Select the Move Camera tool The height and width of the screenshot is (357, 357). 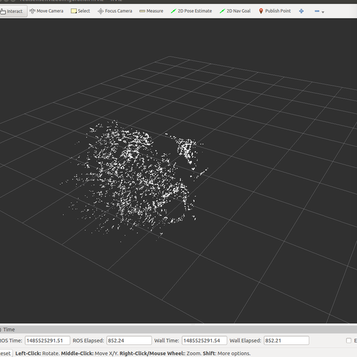click(46, 11)
